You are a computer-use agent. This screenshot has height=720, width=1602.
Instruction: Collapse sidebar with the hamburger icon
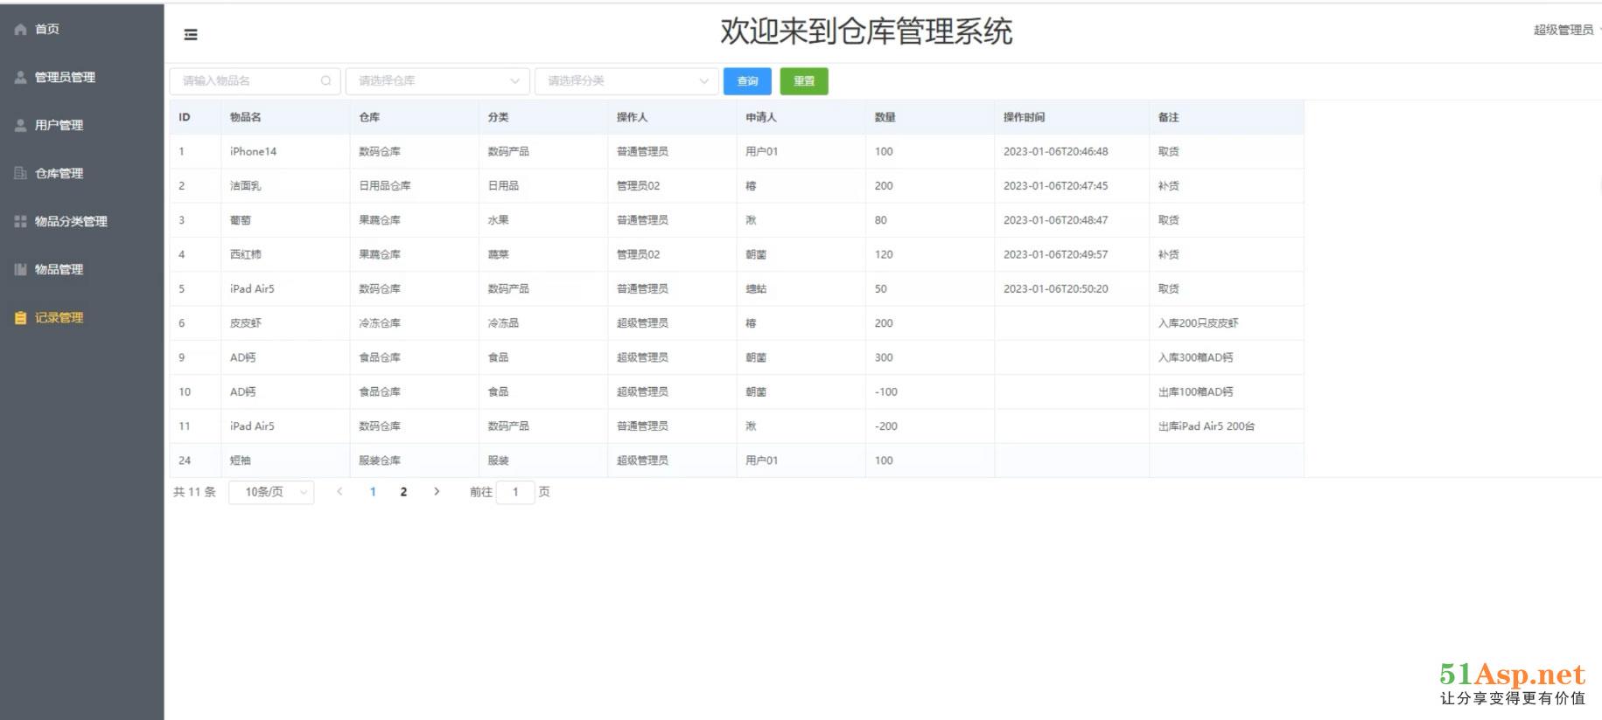click(191, 35)
